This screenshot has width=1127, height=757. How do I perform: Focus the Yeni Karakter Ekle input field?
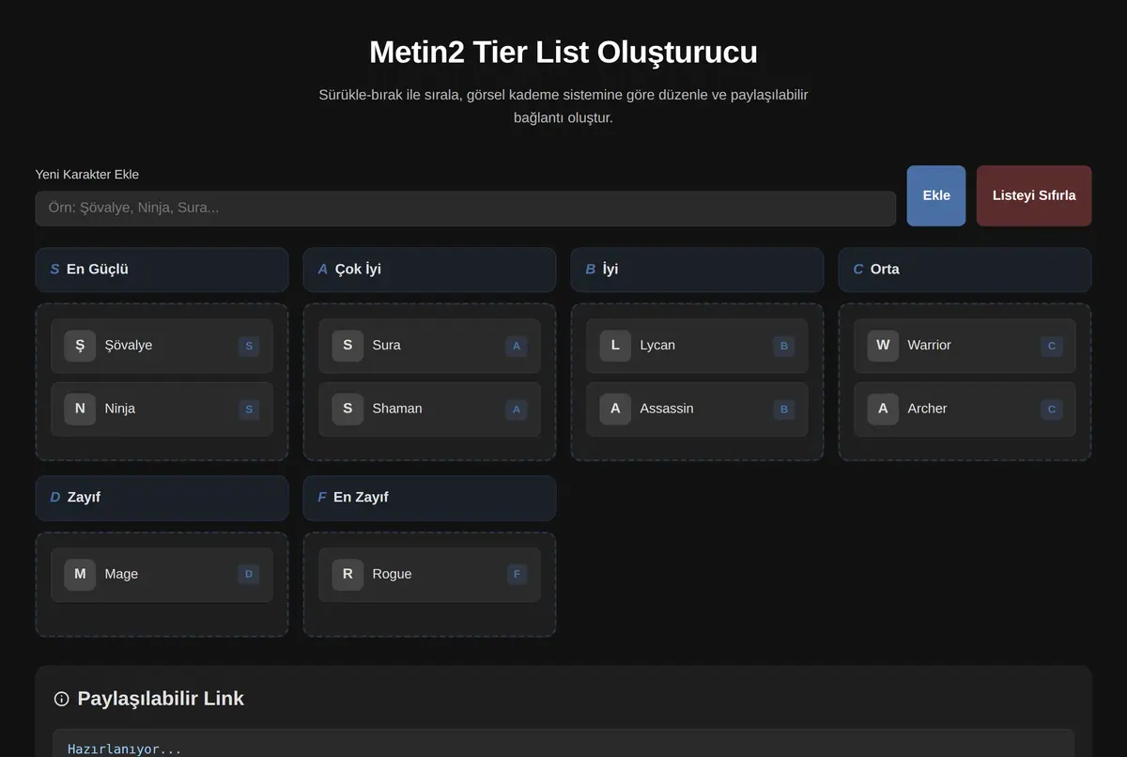click(466, 209)
